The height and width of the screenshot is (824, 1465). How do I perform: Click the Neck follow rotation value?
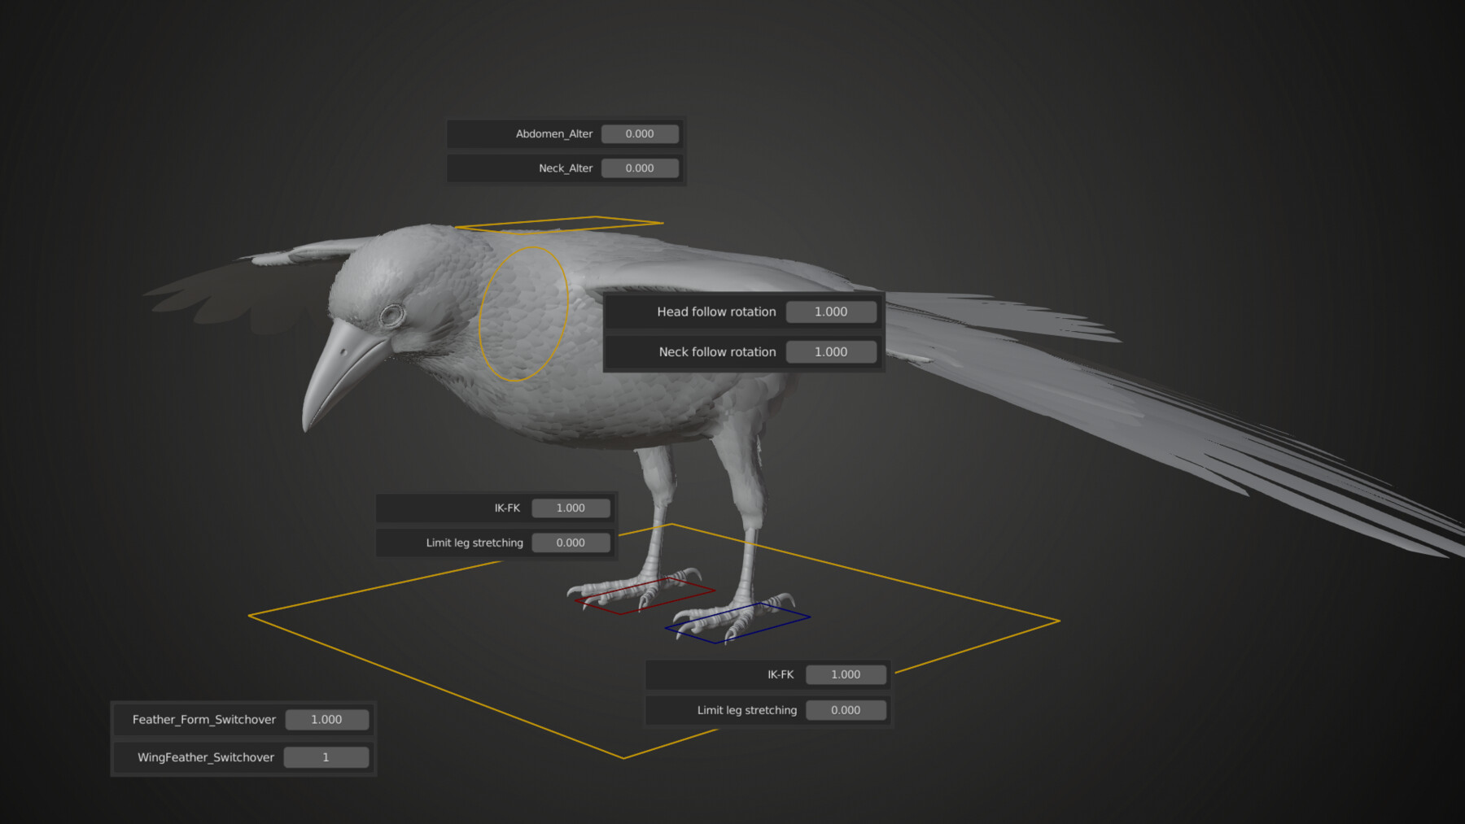831,351
